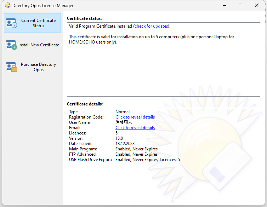Click the 'Version:' label

tap(76, 138)
